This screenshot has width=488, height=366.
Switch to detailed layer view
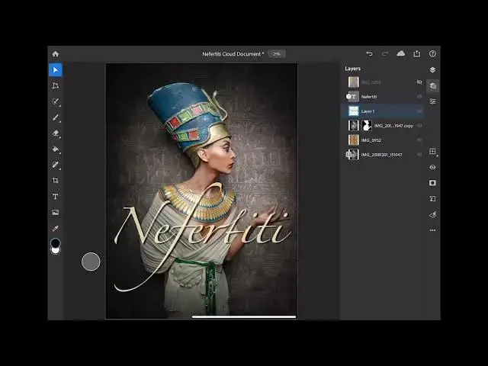coord(432,86)
